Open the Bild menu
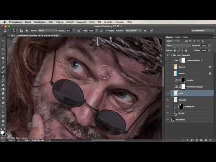This screenshot has height=162, width=216. (51, 22)
